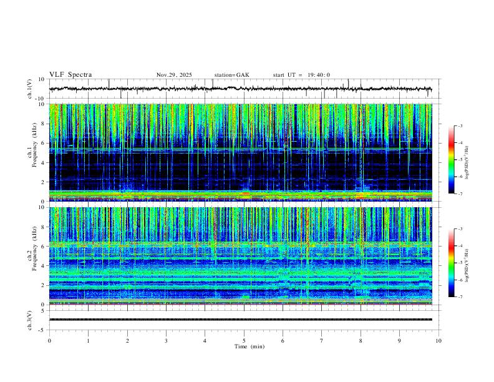The height and width of the screenshot is (382, 494).
Task: Click the 4 minute tick label
Action: (205, 341)
